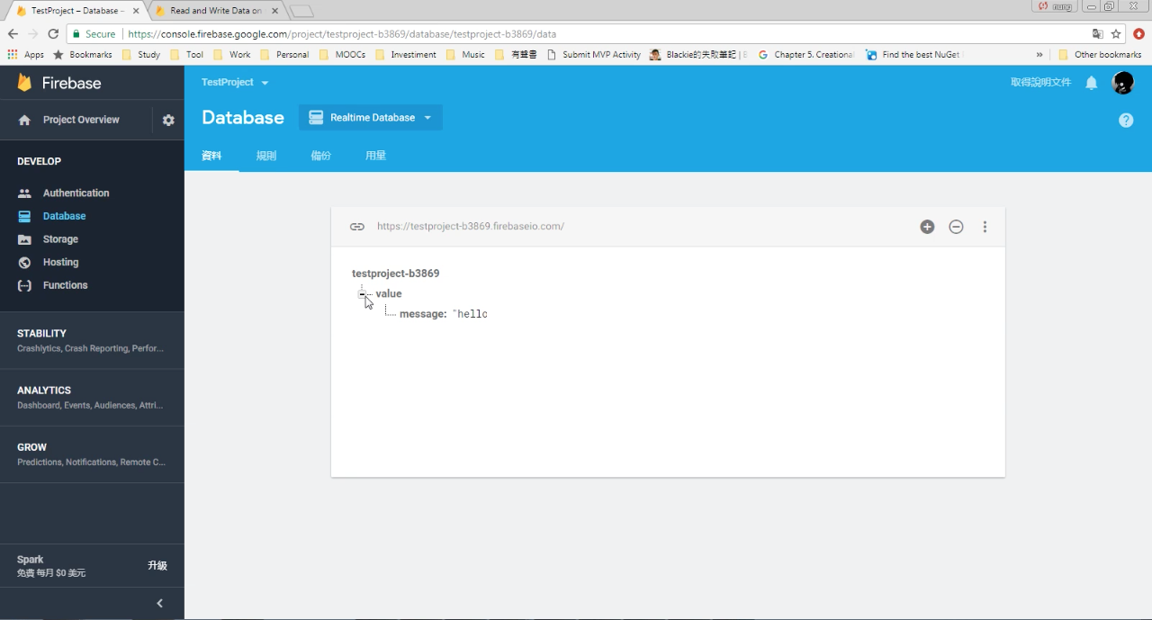Image resolution: width=1152 pixels, height=620 pixels.
Task: Open the Apps bookmarks shortcut
Action: pos(25,55)
